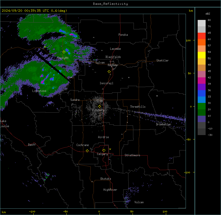The image size is (221, 215).
Task: Click the Banff label
Action: pos(32,145)
